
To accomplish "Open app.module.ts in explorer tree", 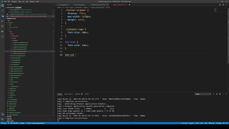I will (14, 78).
